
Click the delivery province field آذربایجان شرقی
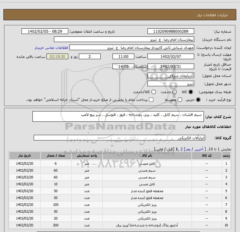coord(171,75)
